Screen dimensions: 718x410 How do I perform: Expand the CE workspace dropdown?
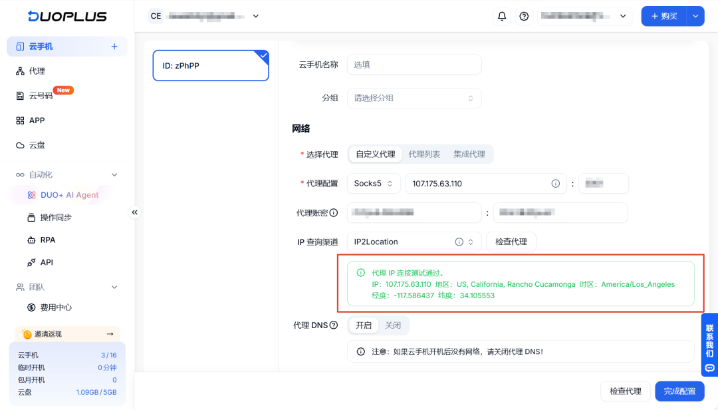256,16
